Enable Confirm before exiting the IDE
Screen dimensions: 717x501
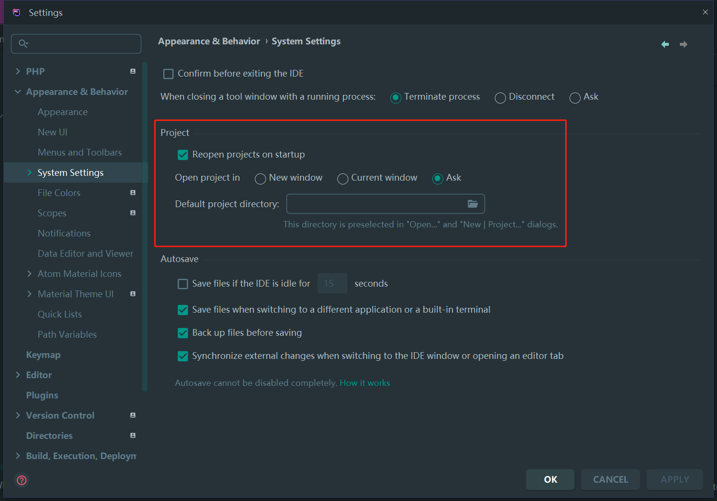coord(168,74)
